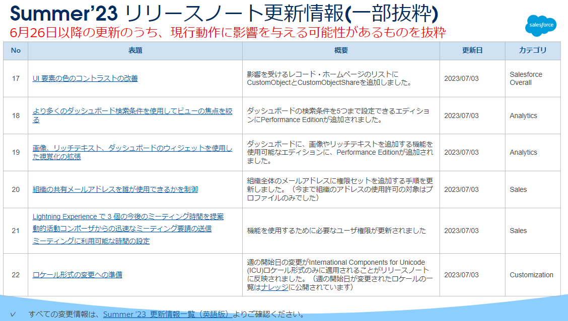Viewport: 568px width, 321px height.
Task: Click the 'Analytics' category in row 19
Action: [523, 152]
